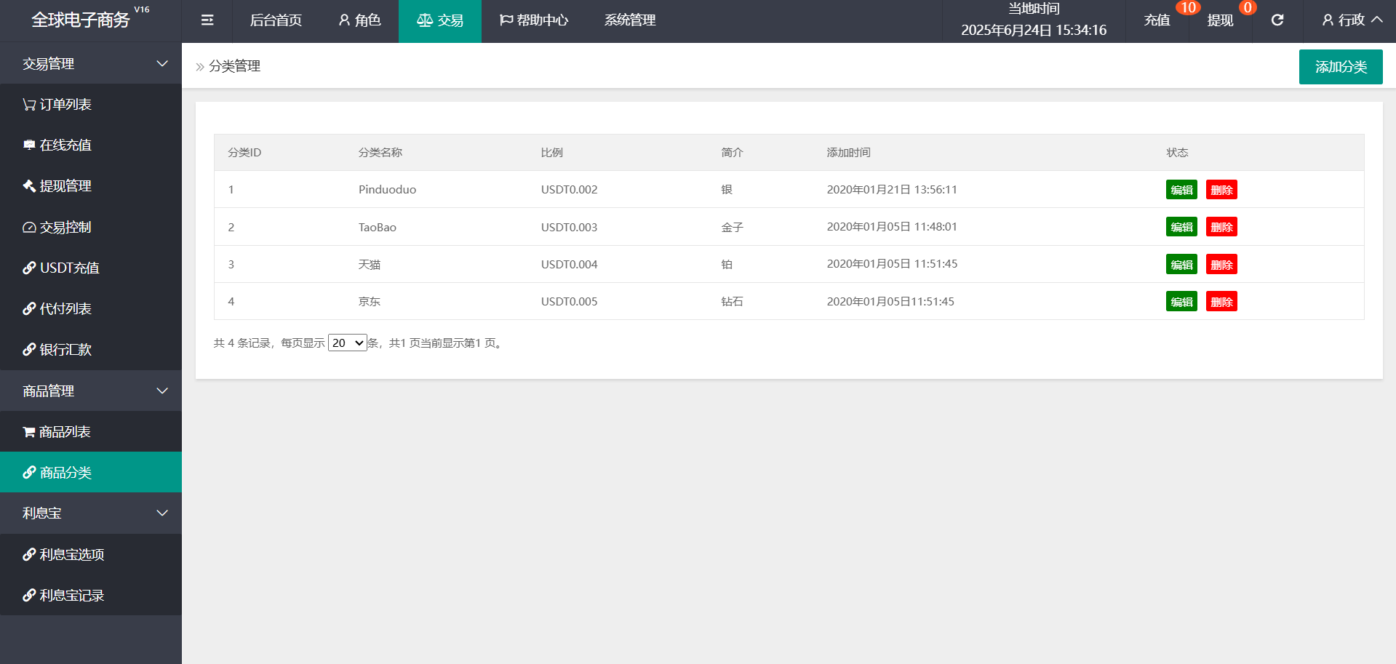Click the 金子 description cell
The height and width of the screenshot is (664, 1396).
tap(733, 227)
